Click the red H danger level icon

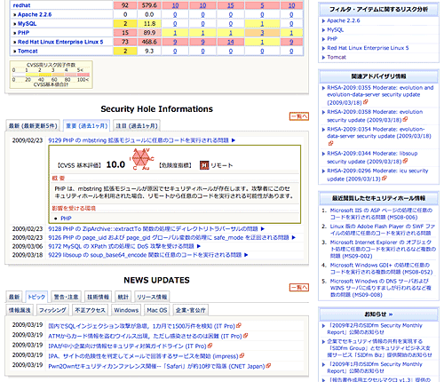204,165
